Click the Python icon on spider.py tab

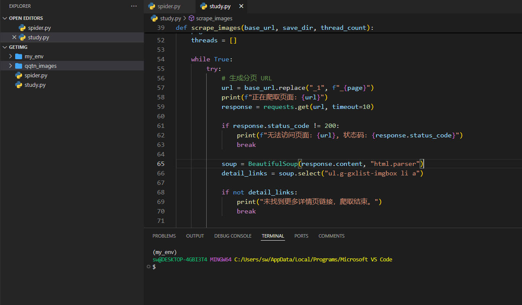click(x=152, y=6)
